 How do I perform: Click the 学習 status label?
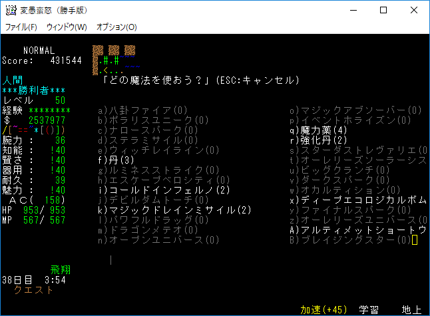click(369, 309)
